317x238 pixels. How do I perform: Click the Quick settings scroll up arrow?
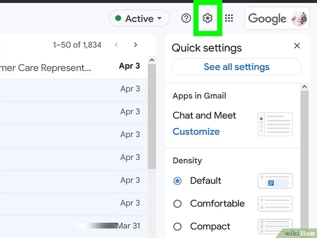click(x=304, y=87)
